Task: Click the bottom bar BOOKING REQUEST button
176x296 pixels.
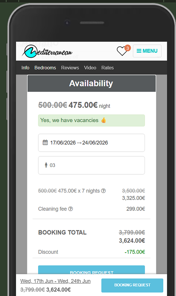Action: pyautogui.click(x=132, y=285)
